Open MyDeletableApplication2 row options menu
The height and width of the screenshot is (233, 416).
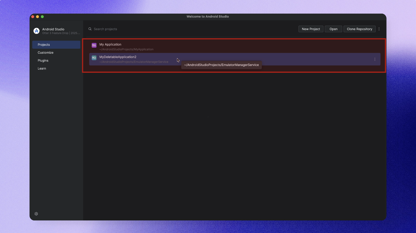click(375, 59)
